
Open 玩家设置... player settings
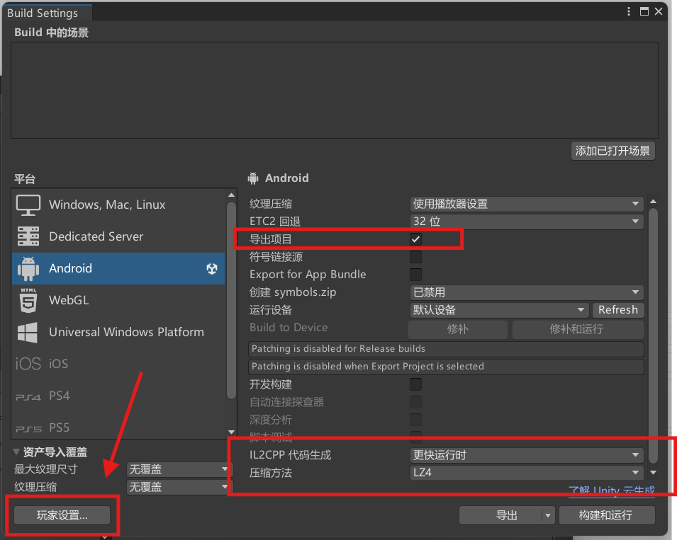pyautogui.click(x=62, y=515)
